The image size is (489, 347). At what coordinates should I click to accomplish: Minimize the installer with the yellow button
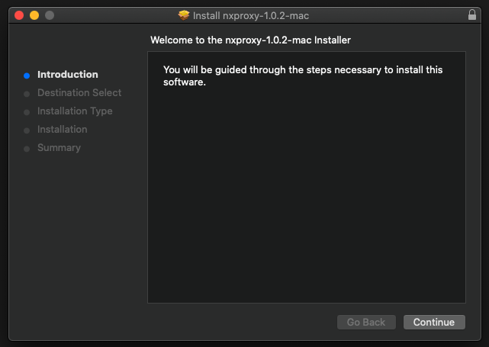[x=34, y=15]
